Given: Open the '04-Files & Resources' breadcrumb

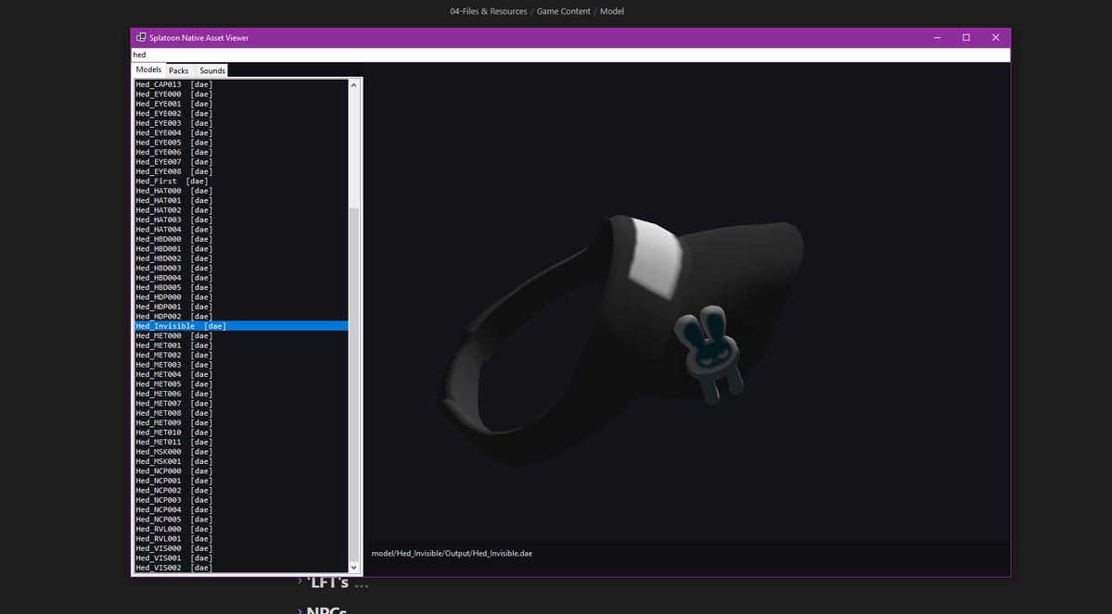Looking at the screenshot, I should [x=489, y=11].
